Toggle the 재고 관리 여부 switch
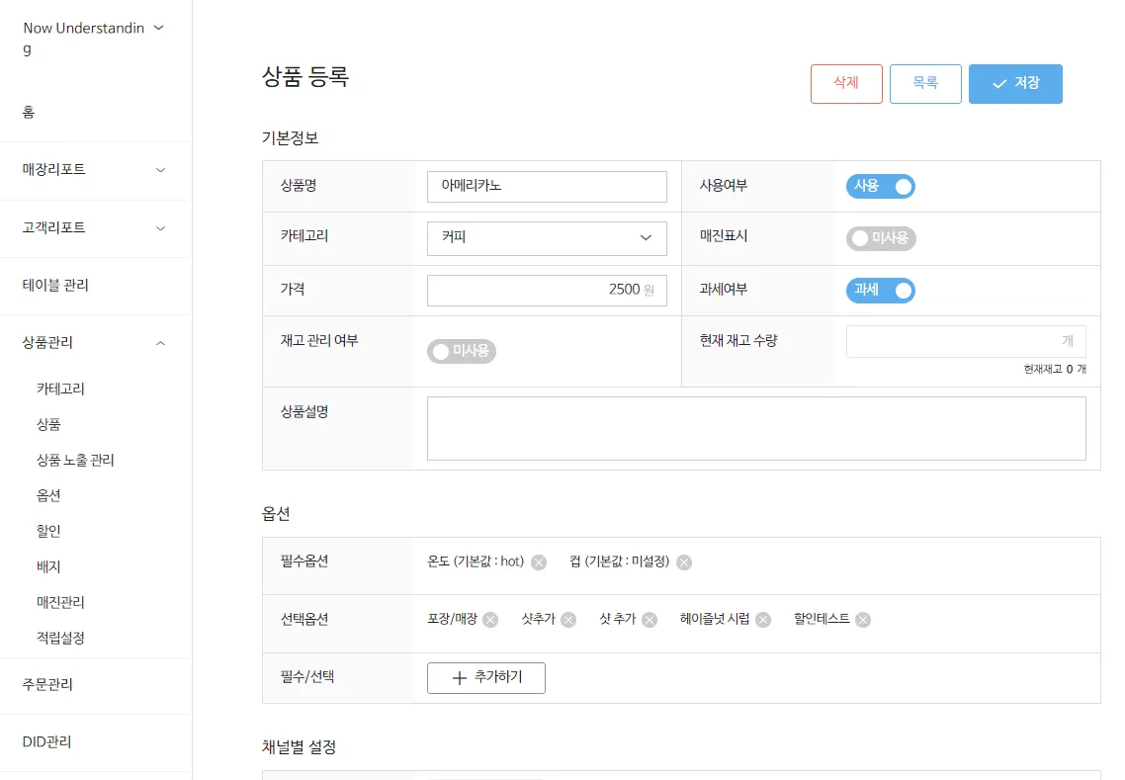The image size is (1125, 780). [462, 352]
